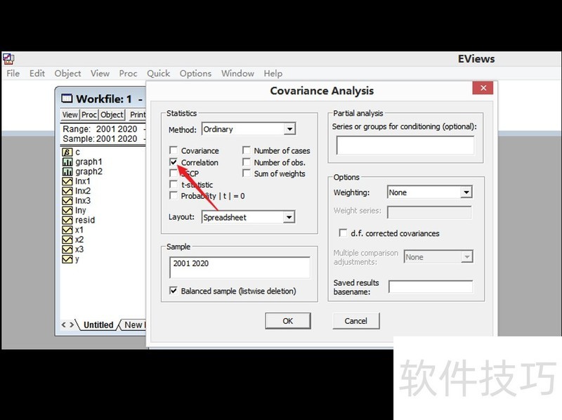Screen dimensions: 562x420
Task: Toggle Balanced sample (listwise deletion) checkbox
Action: pos(174,291)
